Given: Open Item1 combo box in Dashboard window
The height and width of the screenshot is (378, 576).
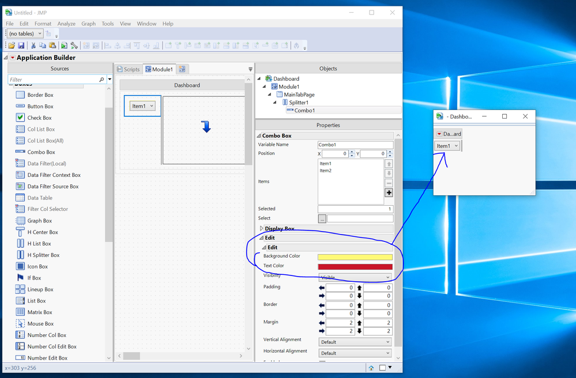Looking at the screenshot, I should (447, 146).
